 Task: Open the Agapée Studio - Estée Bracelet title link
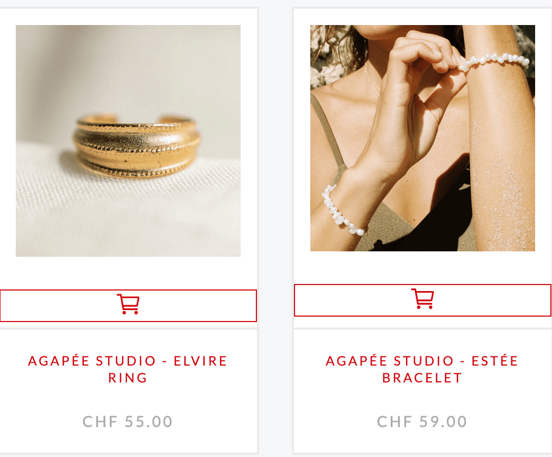pyautogui.click(x=422, y=369)
